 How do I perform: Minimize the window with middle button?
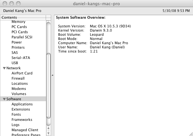click(x=12, y=4)
